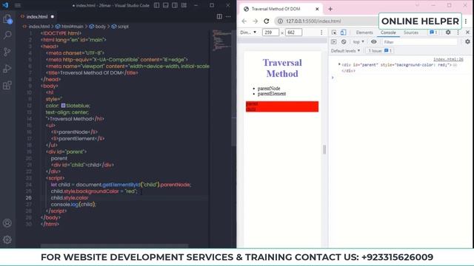The width and height of the screenshot is (474, 266).
Task: Select the index.html editor tab
Action: (37, 16)
